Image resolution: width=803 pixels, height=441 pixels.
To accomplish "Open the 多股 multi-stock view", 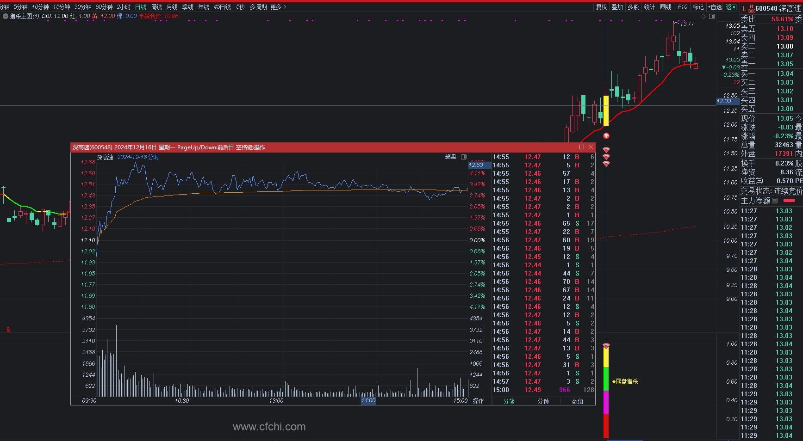I will 633,7.
